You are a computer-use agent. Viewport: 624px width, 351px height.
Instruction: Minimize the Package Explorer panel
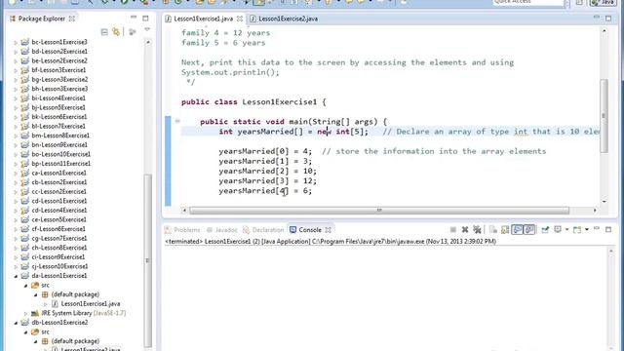[x=134, y=18]
